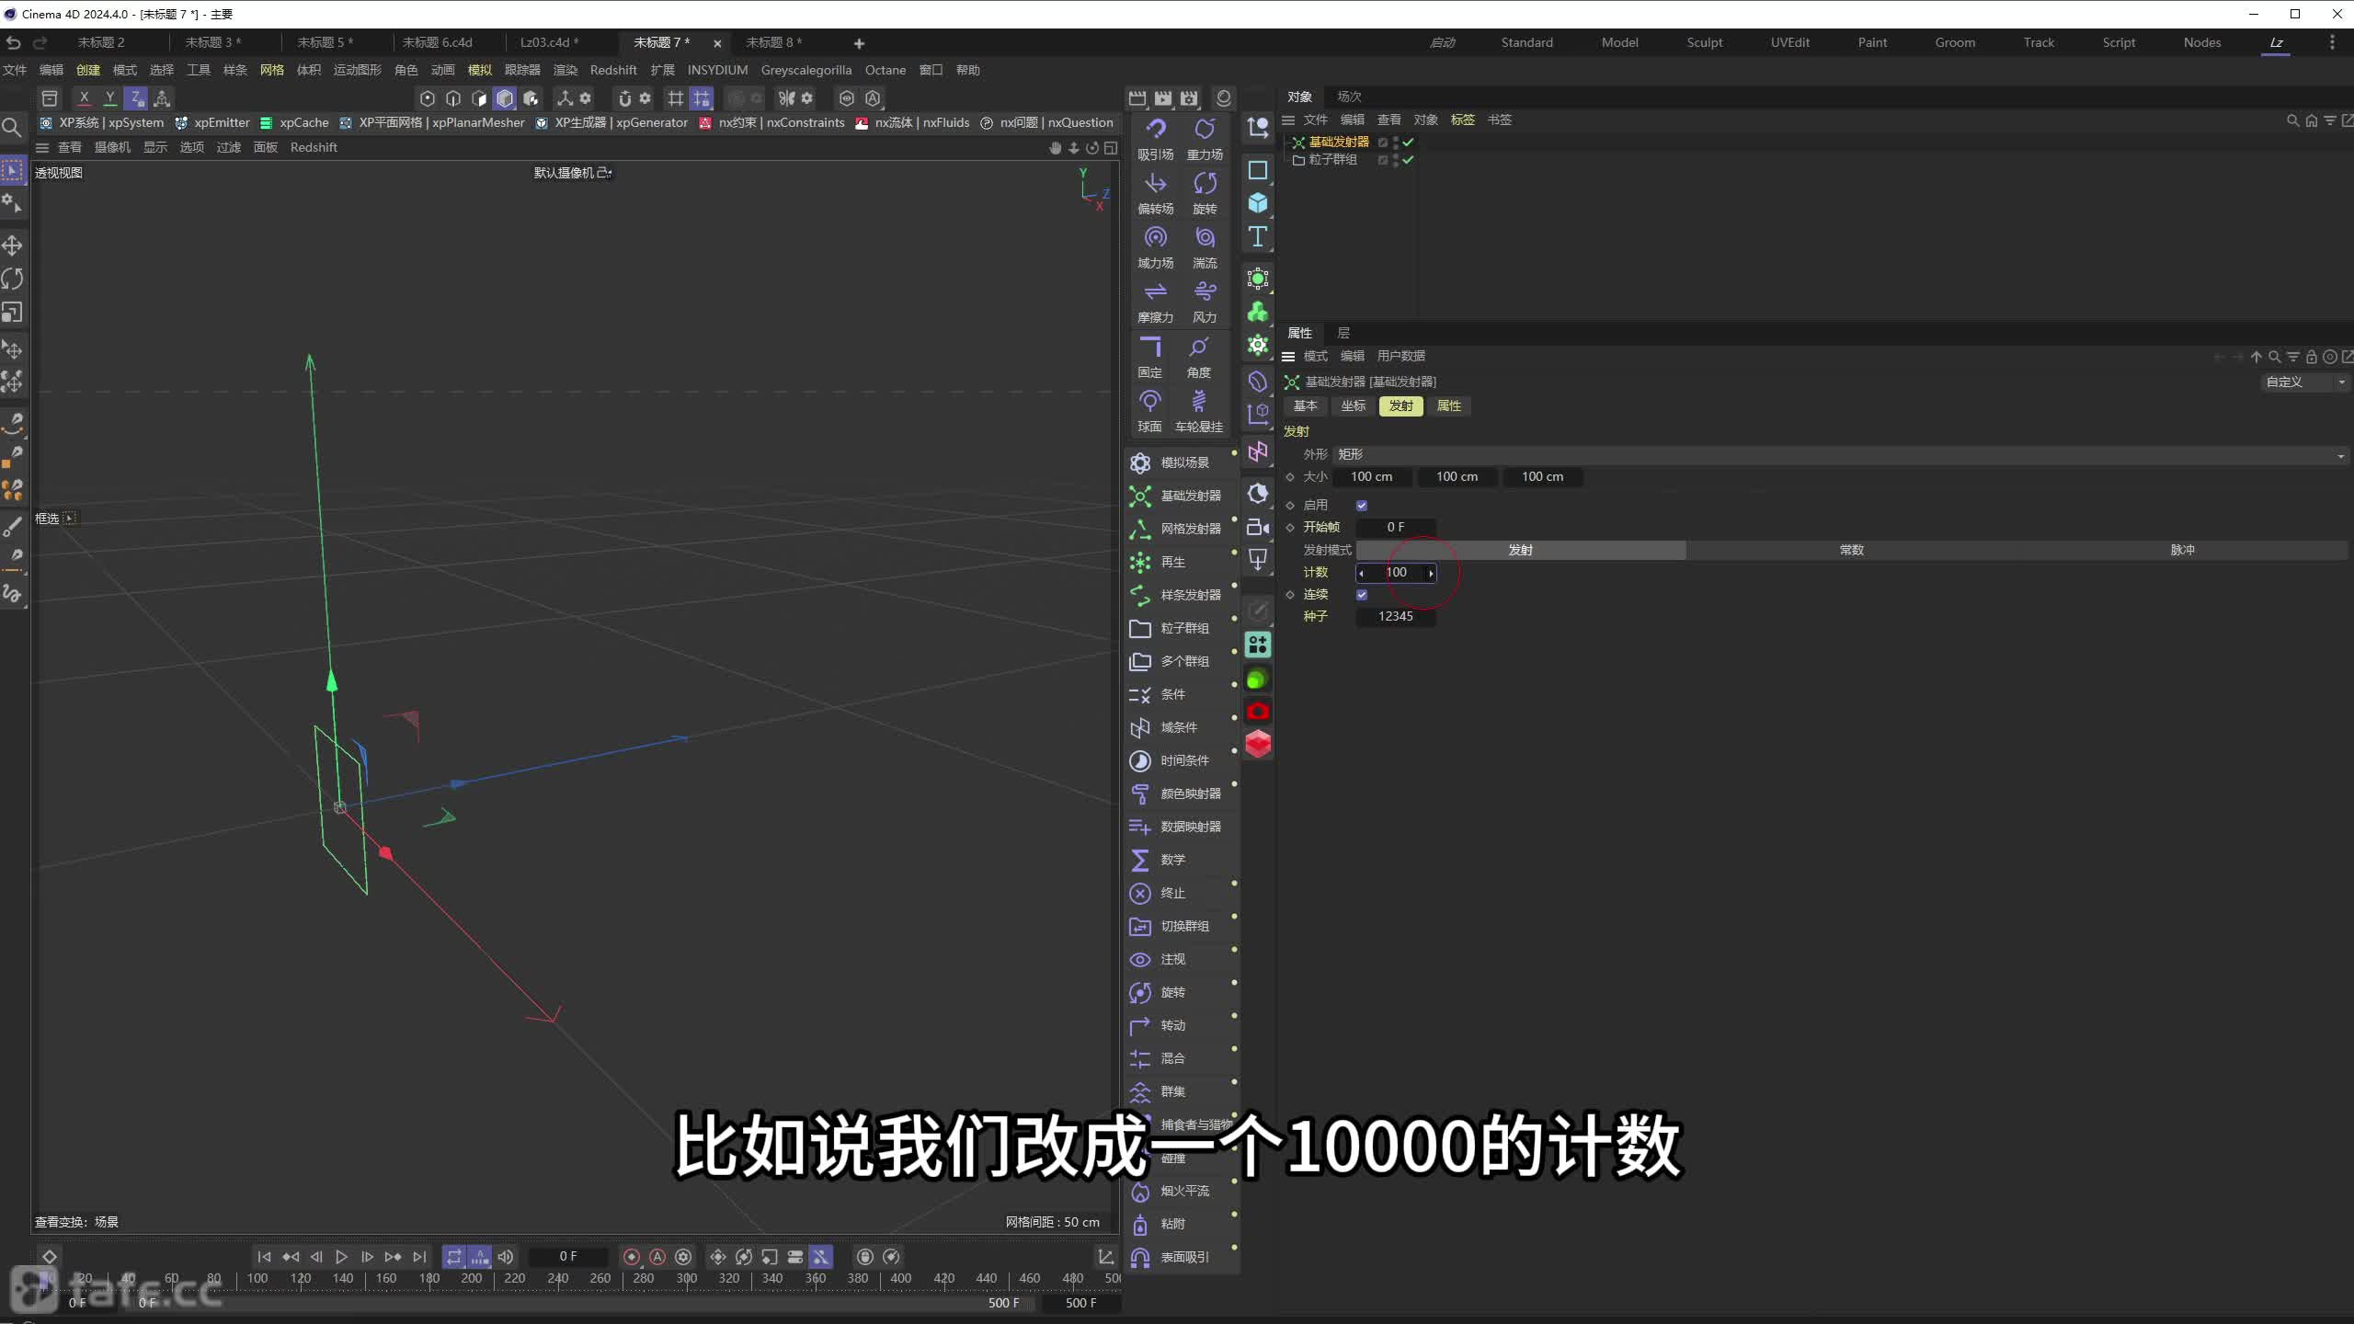Add a new document tab with plus
Screen dimensions: 2354x1324
click(859, 43)
